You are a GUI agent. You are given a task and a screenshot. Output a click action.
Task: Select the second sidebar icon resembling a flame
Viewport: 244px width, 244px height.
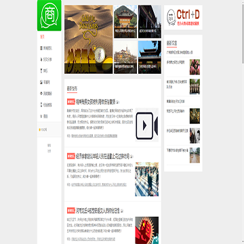41,60
